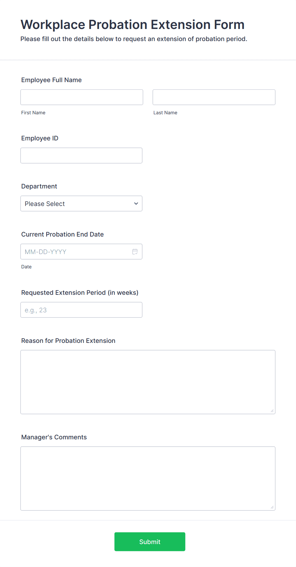Click the Employee ID label
This screenshot has height=567, width=296.
point(40,138)
